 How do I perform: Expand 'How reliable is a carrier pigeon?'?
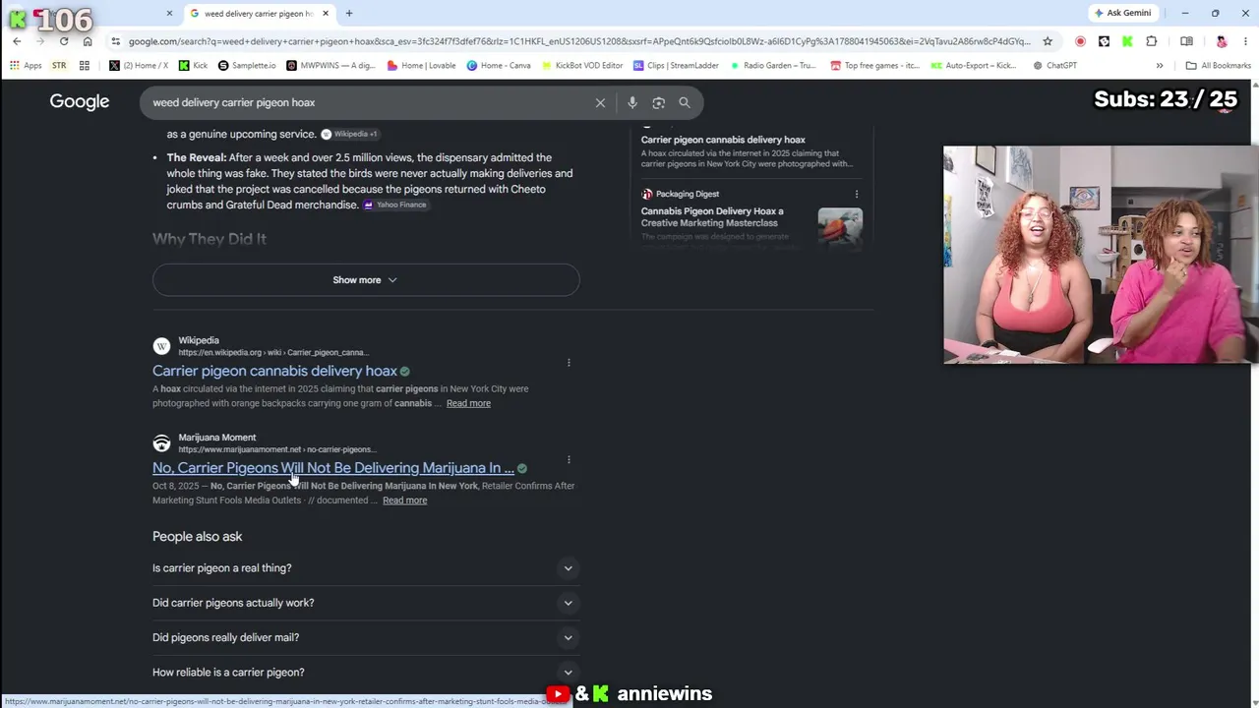[x=366, y=673]
